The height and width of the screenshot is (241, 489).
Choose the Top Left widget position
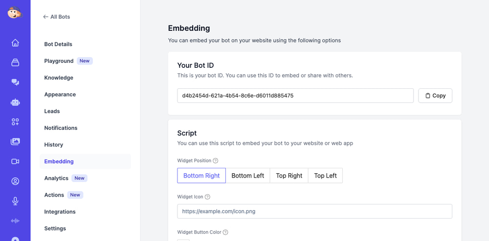coord(325,176)
